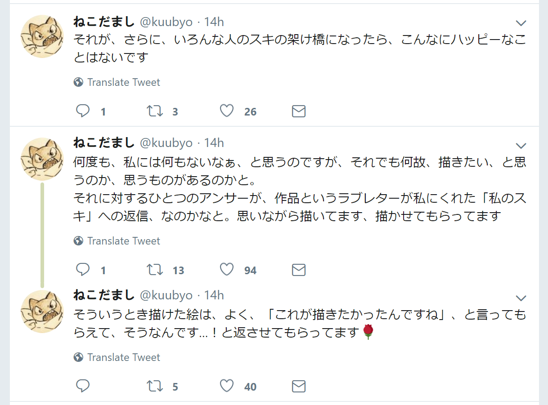Reply to the tweet with 94 likes

point(83,270)
